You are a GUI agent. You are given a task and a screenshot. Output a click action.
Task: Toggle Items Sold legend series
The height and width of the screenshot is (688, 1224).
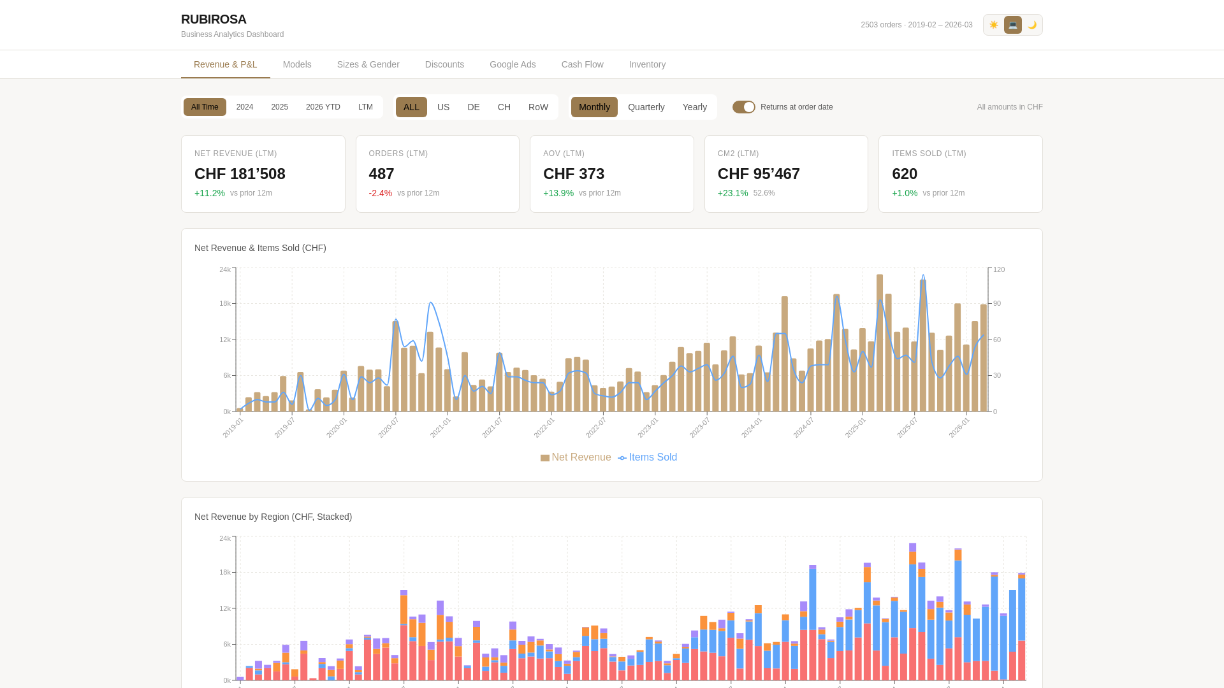tap(647, 457)
